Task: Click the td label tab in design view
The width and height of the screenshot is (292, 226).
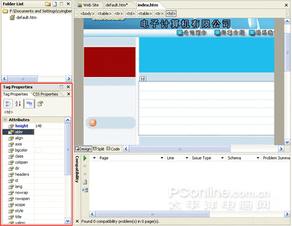Action: 143,79
